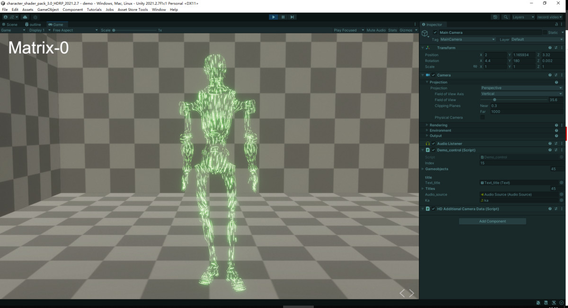This screenshot has width=568, height=308.
Task: Expand the Gameobjects array in Demo_control
Action: pyautogui.click(x=423, y=169)
